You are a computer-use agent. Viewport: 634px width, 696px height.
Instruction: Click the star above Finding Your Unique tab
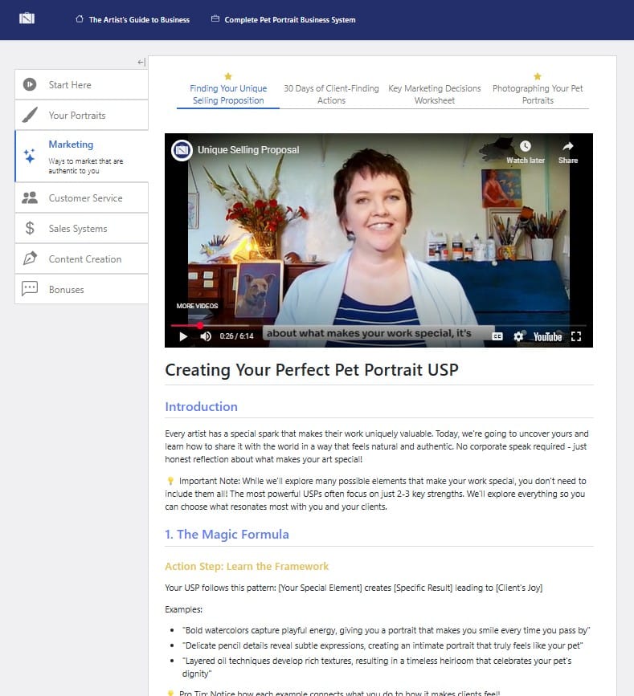tap(228, 76)
